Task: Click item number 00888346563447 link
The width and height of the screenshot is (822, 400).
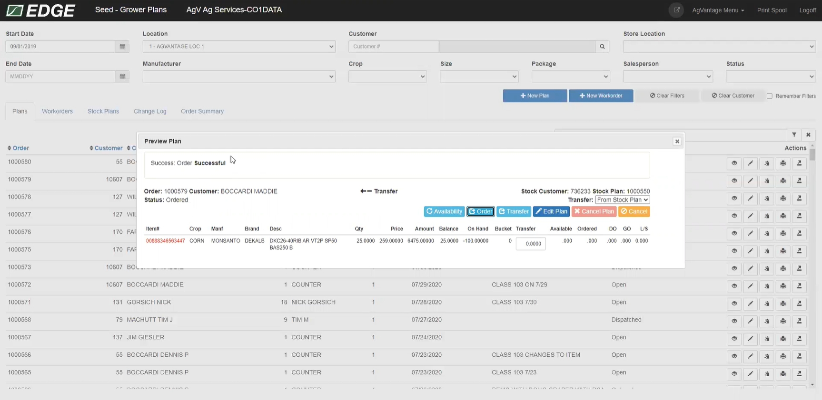Action: 165,241
